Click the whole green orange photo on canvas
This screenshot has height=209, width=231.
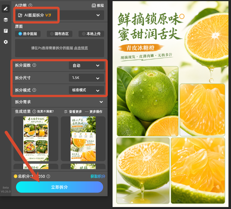tap(148, 101)
